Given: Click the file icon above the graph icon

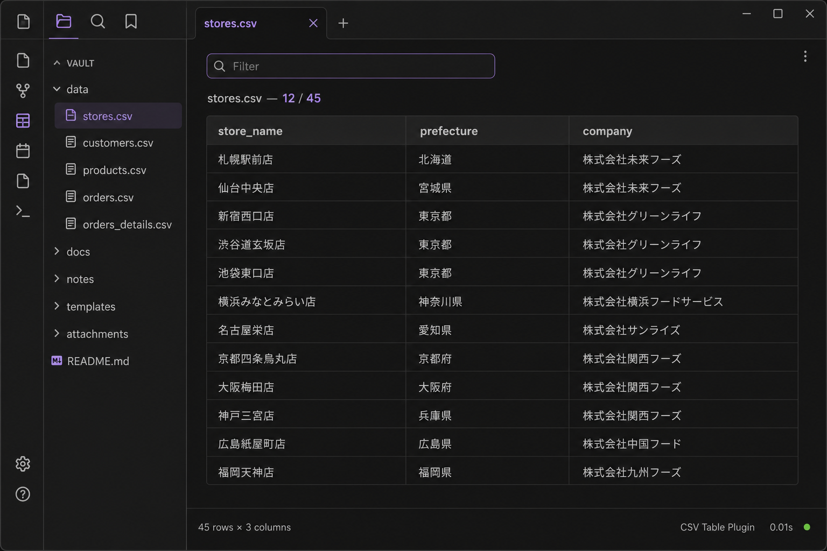Looking at the screenshot, I should coord(23,60).
